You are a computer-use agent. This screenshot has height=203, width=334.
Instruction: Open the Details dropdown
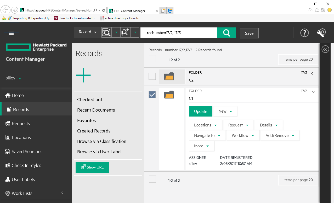(269, 125)
